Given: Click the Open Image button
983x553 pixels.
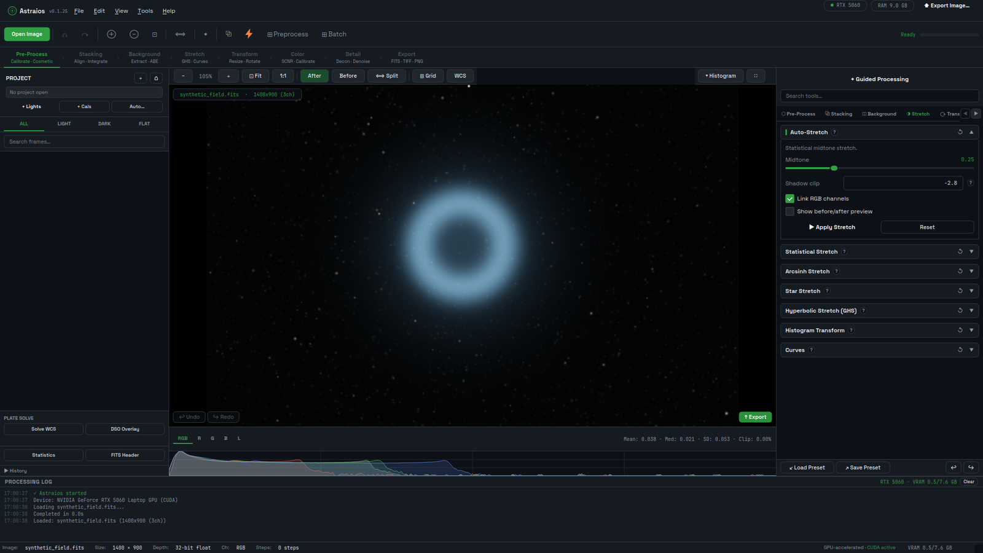Looking at the screenshot, I should click(x=27, y=34).
